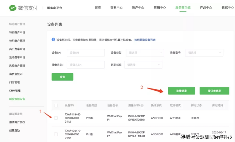
Task: Click the 服务商平台 label in header
Action: click(x=54, y=8)
